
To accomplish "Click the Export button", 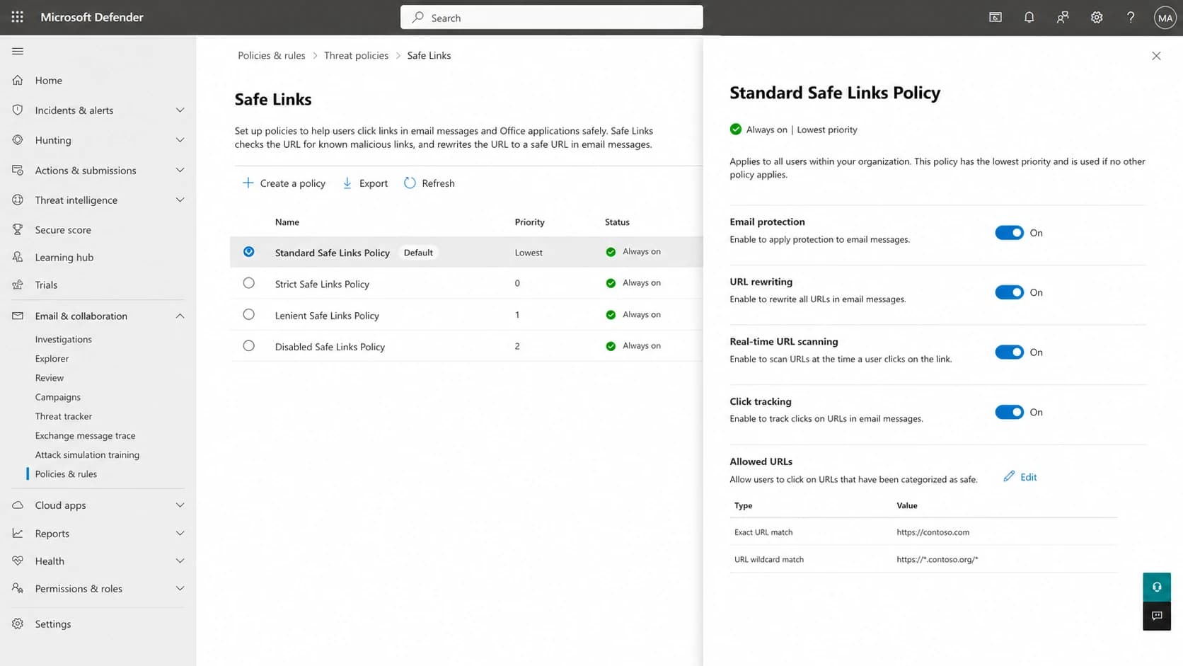I will pos(365,183).
